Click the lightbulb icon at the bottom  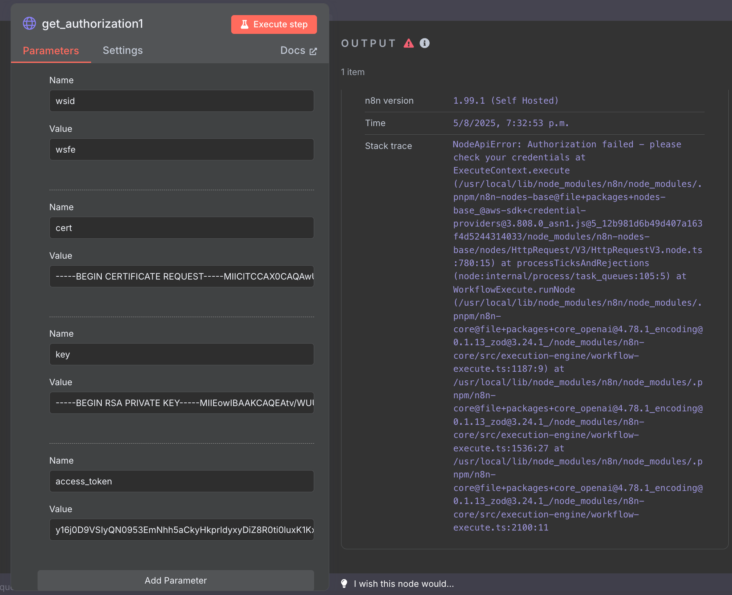pyautogui.click(x=344, y=584)
